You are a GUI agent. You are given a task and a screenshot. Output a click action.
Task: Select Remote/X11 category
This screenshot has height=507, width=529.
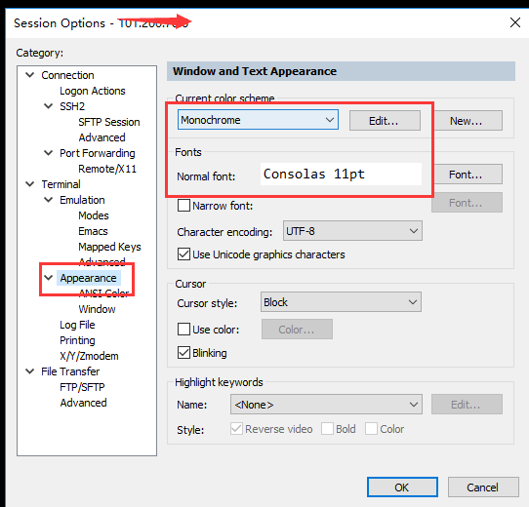pos(107,169)
